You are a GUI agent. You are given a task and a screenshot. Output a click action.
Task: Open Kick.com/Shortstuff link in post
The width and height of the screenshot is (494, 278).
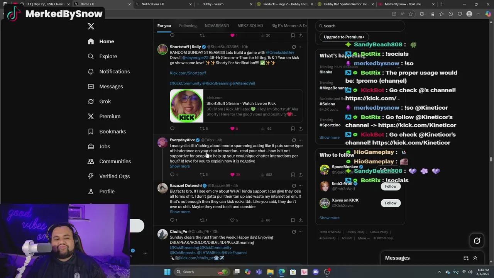coord(188,73)
